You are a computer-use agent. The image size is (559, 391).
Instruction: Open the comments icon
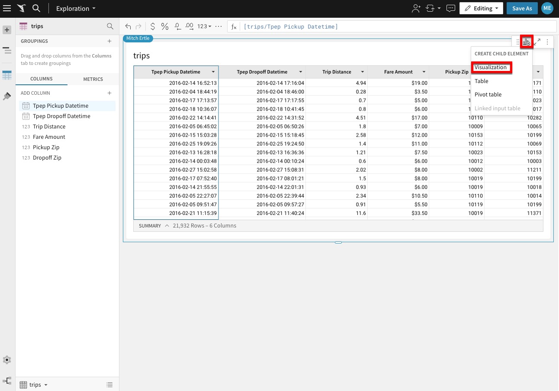pyautogui.click(x=451, y=8)
